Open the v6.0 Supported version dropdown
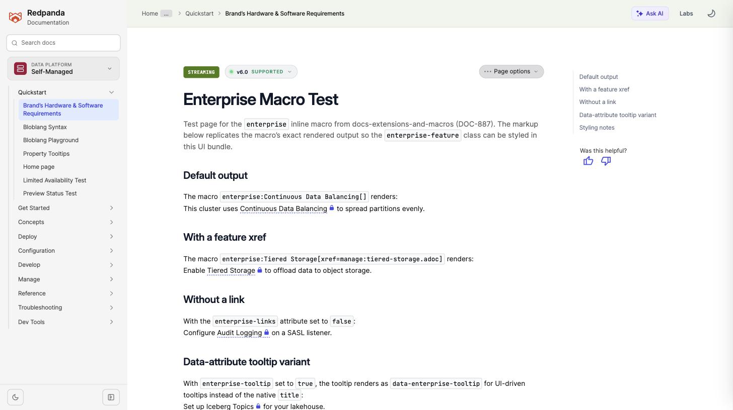This screenshot has width=733, height=410. (261, 72)
